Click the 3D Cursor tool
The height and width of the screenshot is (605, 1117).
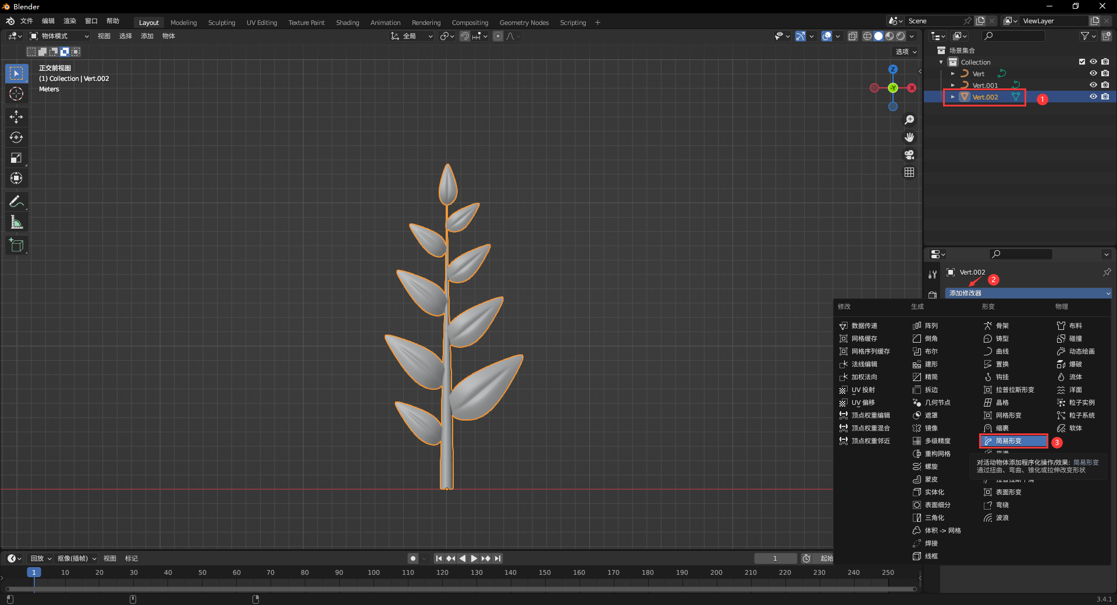click(16, 94)
